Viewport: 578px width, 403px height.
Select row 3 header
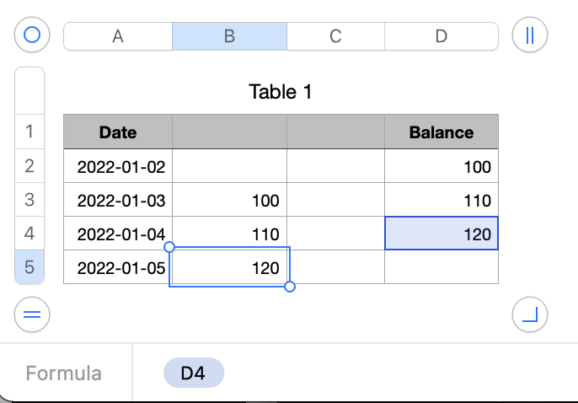(29, 200)
